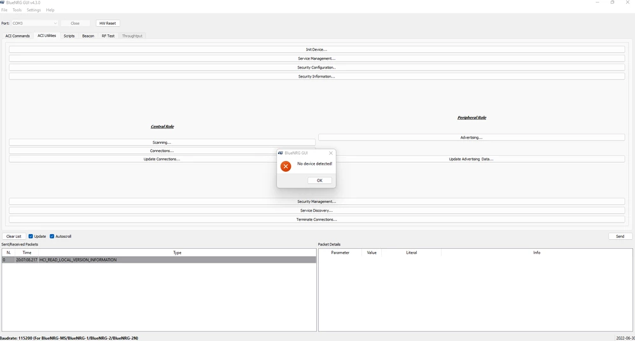Click the Literal column header
635x341 pixels.
[x=412, y=253]
